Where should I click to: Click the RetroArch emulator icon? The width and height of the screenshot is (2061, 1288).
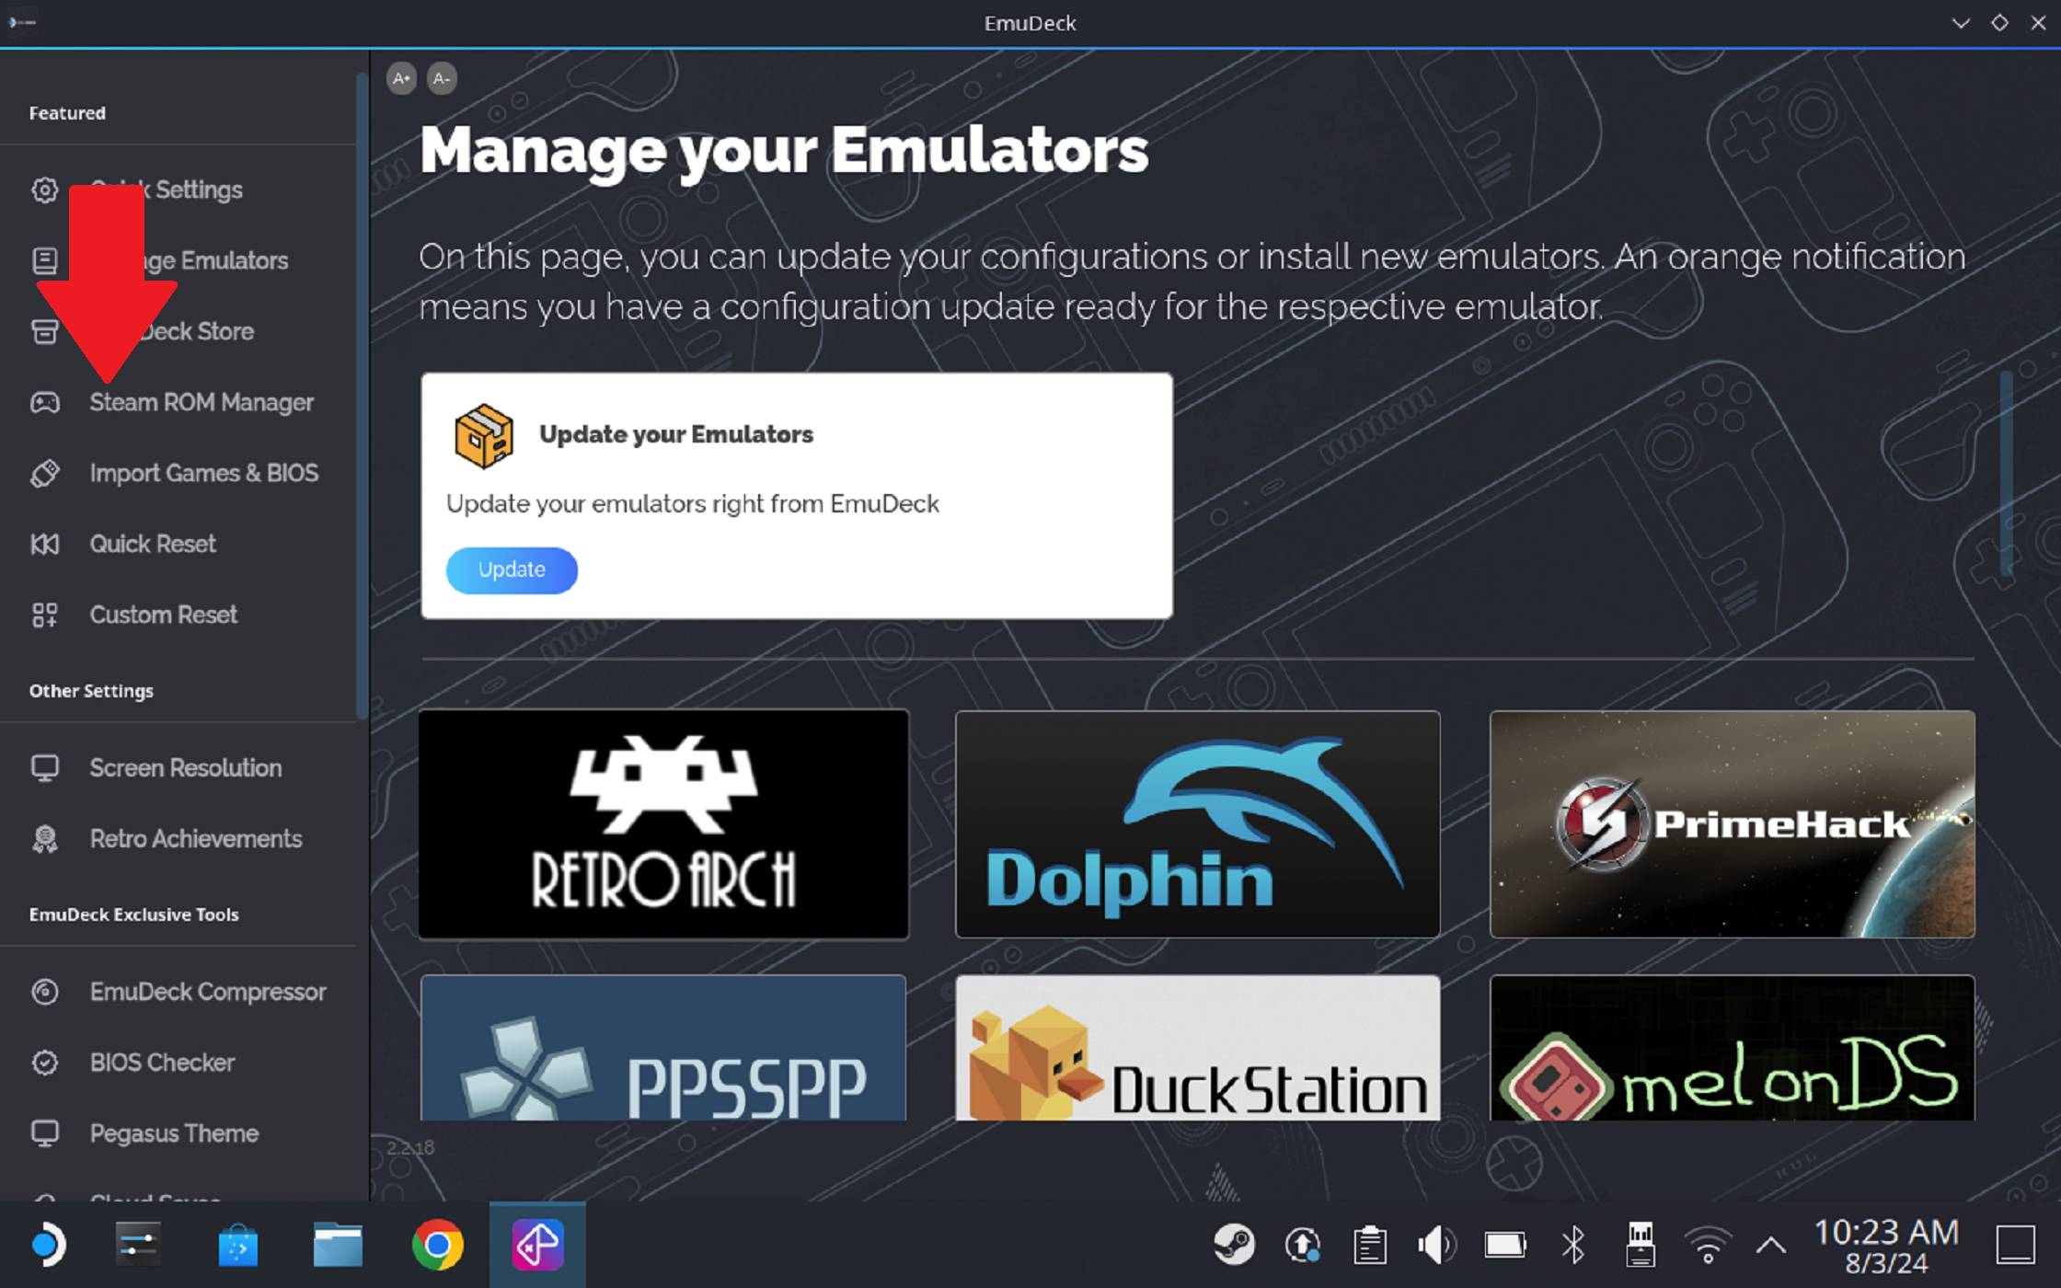(663, 823)
